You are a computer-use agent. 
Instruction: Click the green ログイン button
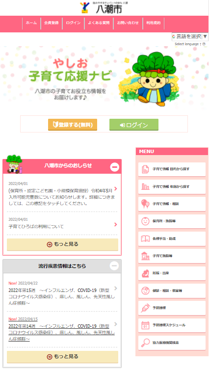coord(134,125)
